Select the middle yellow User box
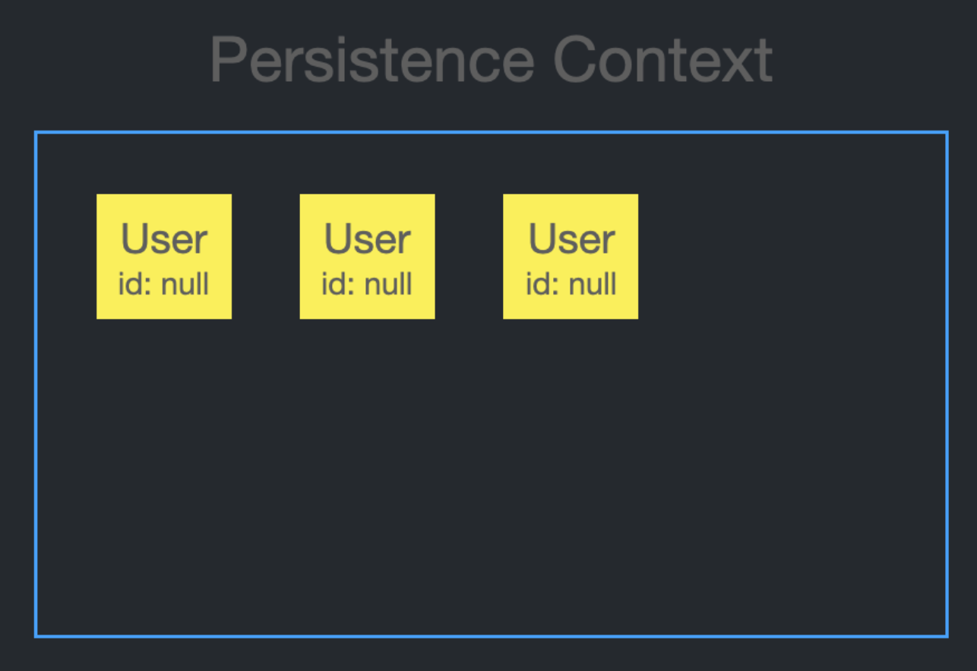Screen dimensions: 977x671 367,257
